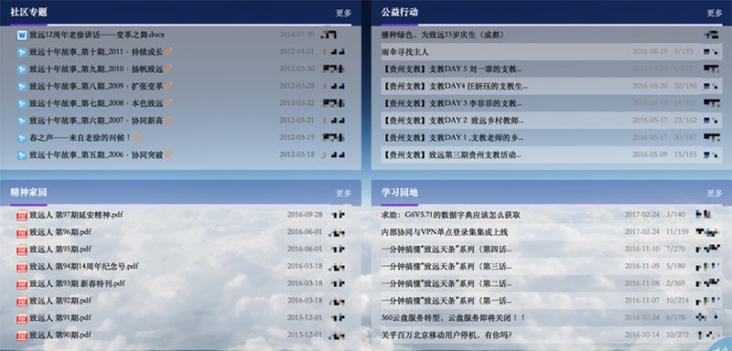Show more in the 学习园地 section
This screenshot has width=732, height=351.
click(714, 193)
